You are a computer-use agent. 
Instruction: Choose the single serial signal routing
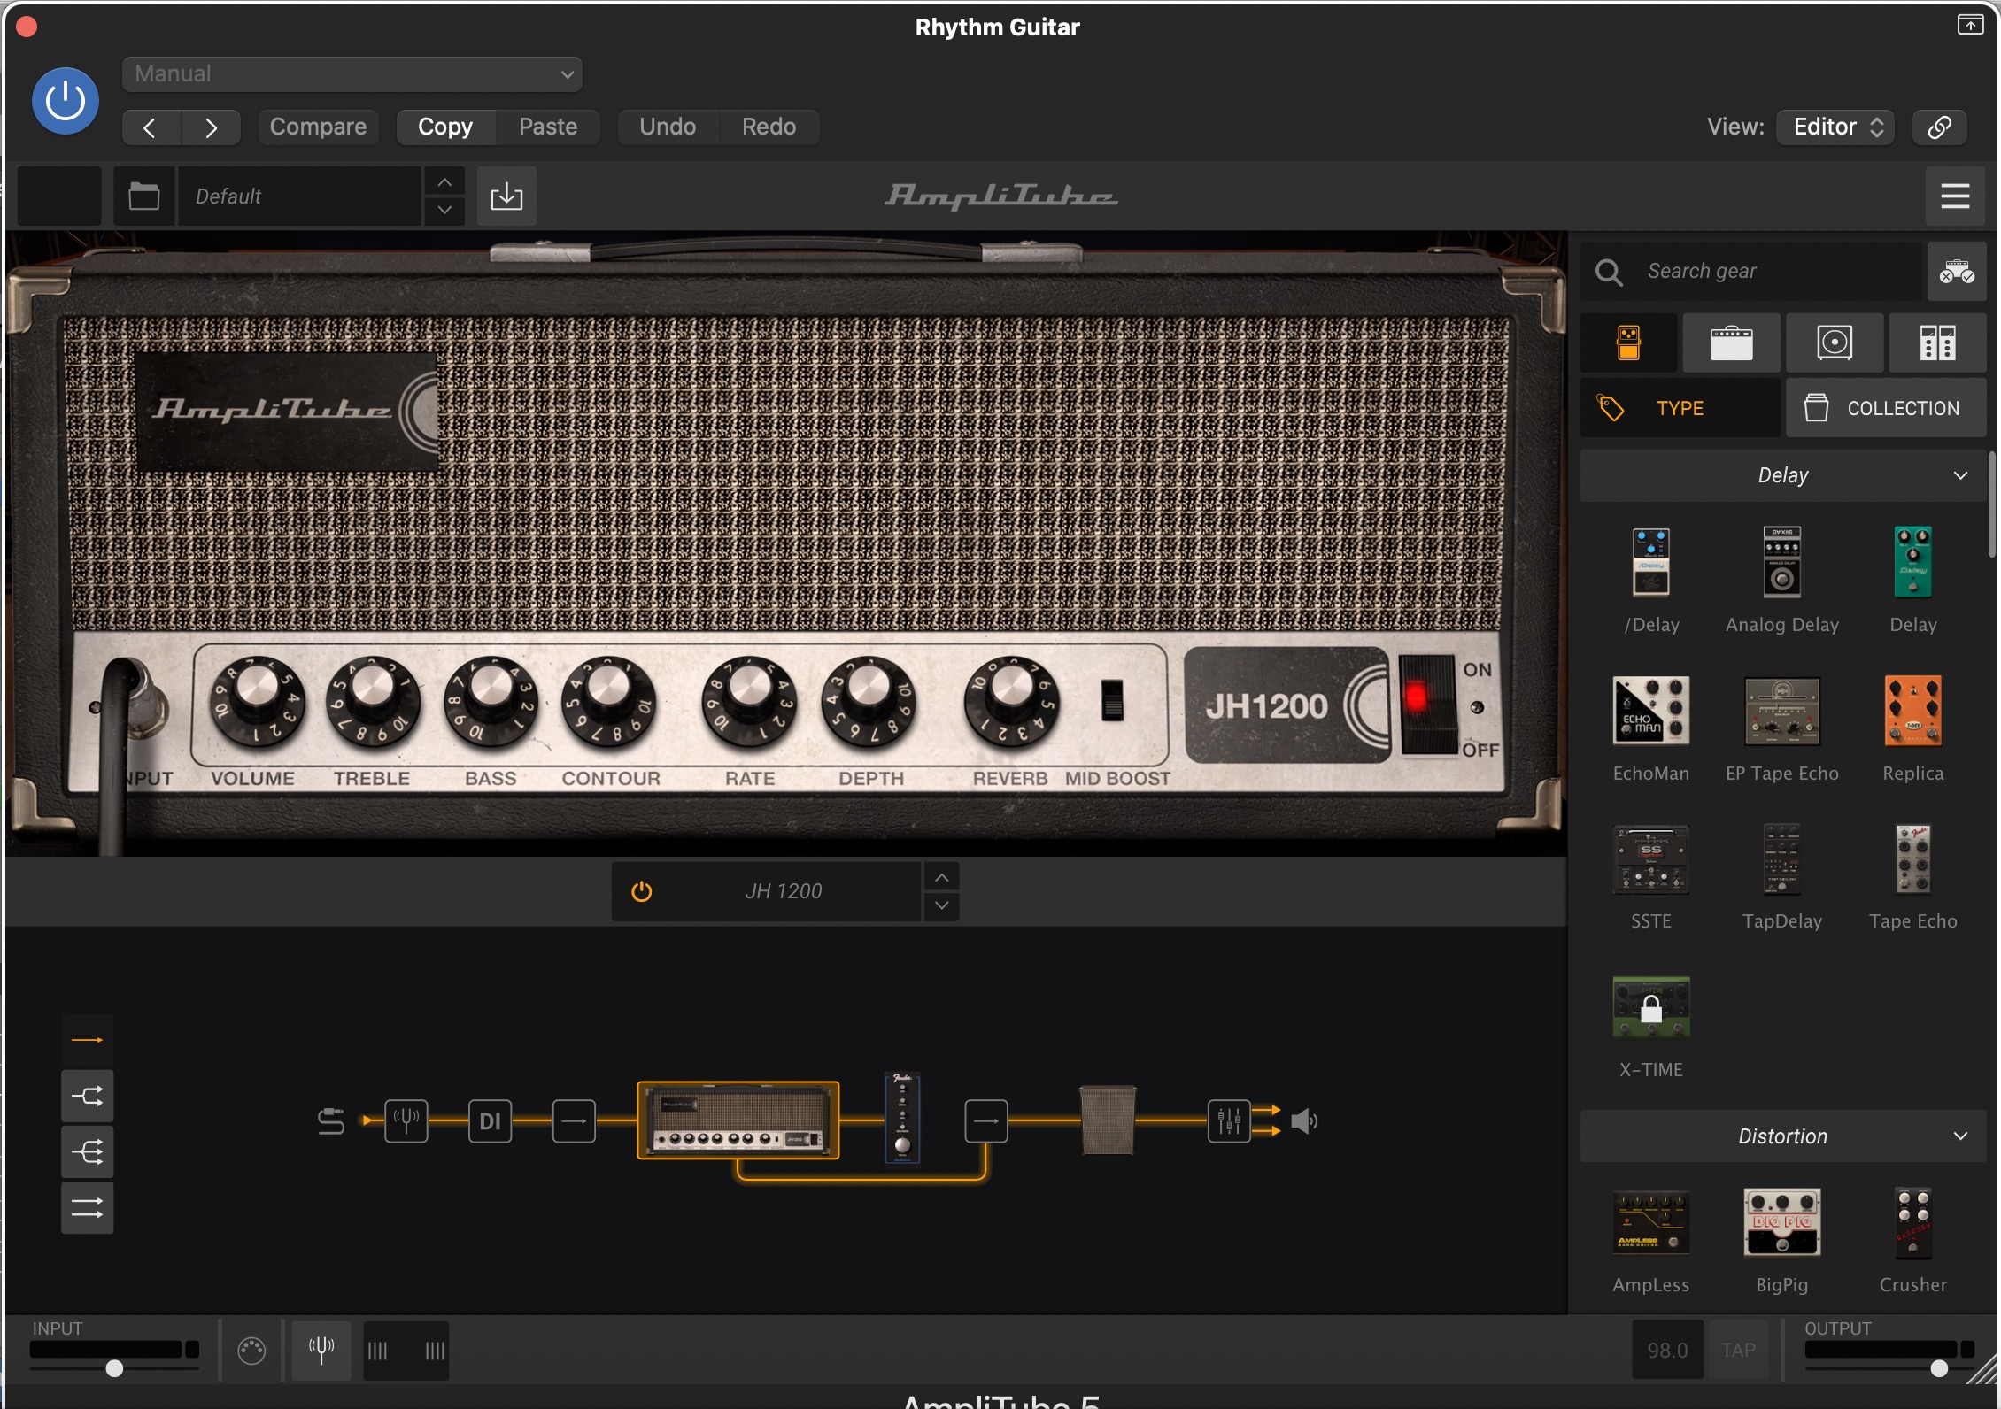[x=87, y=1040]
